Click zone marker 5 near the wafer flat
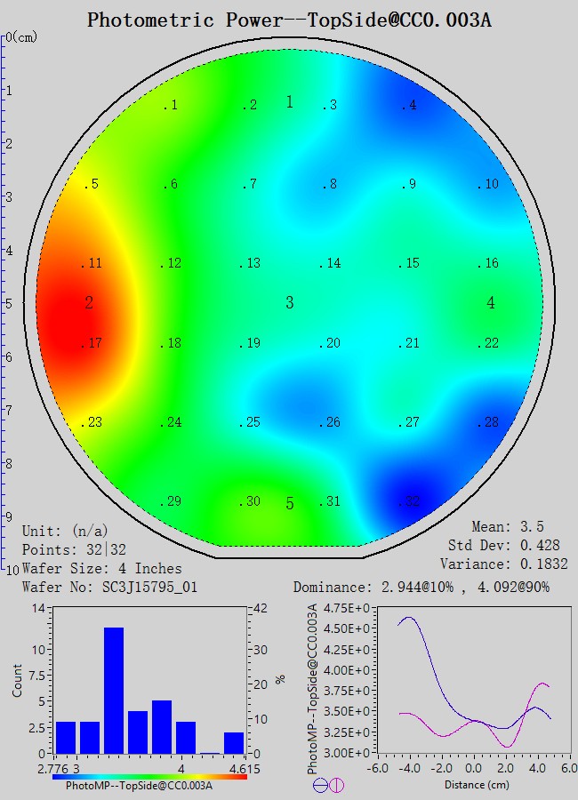Screen dimensions: 578x800 point(289,504)
